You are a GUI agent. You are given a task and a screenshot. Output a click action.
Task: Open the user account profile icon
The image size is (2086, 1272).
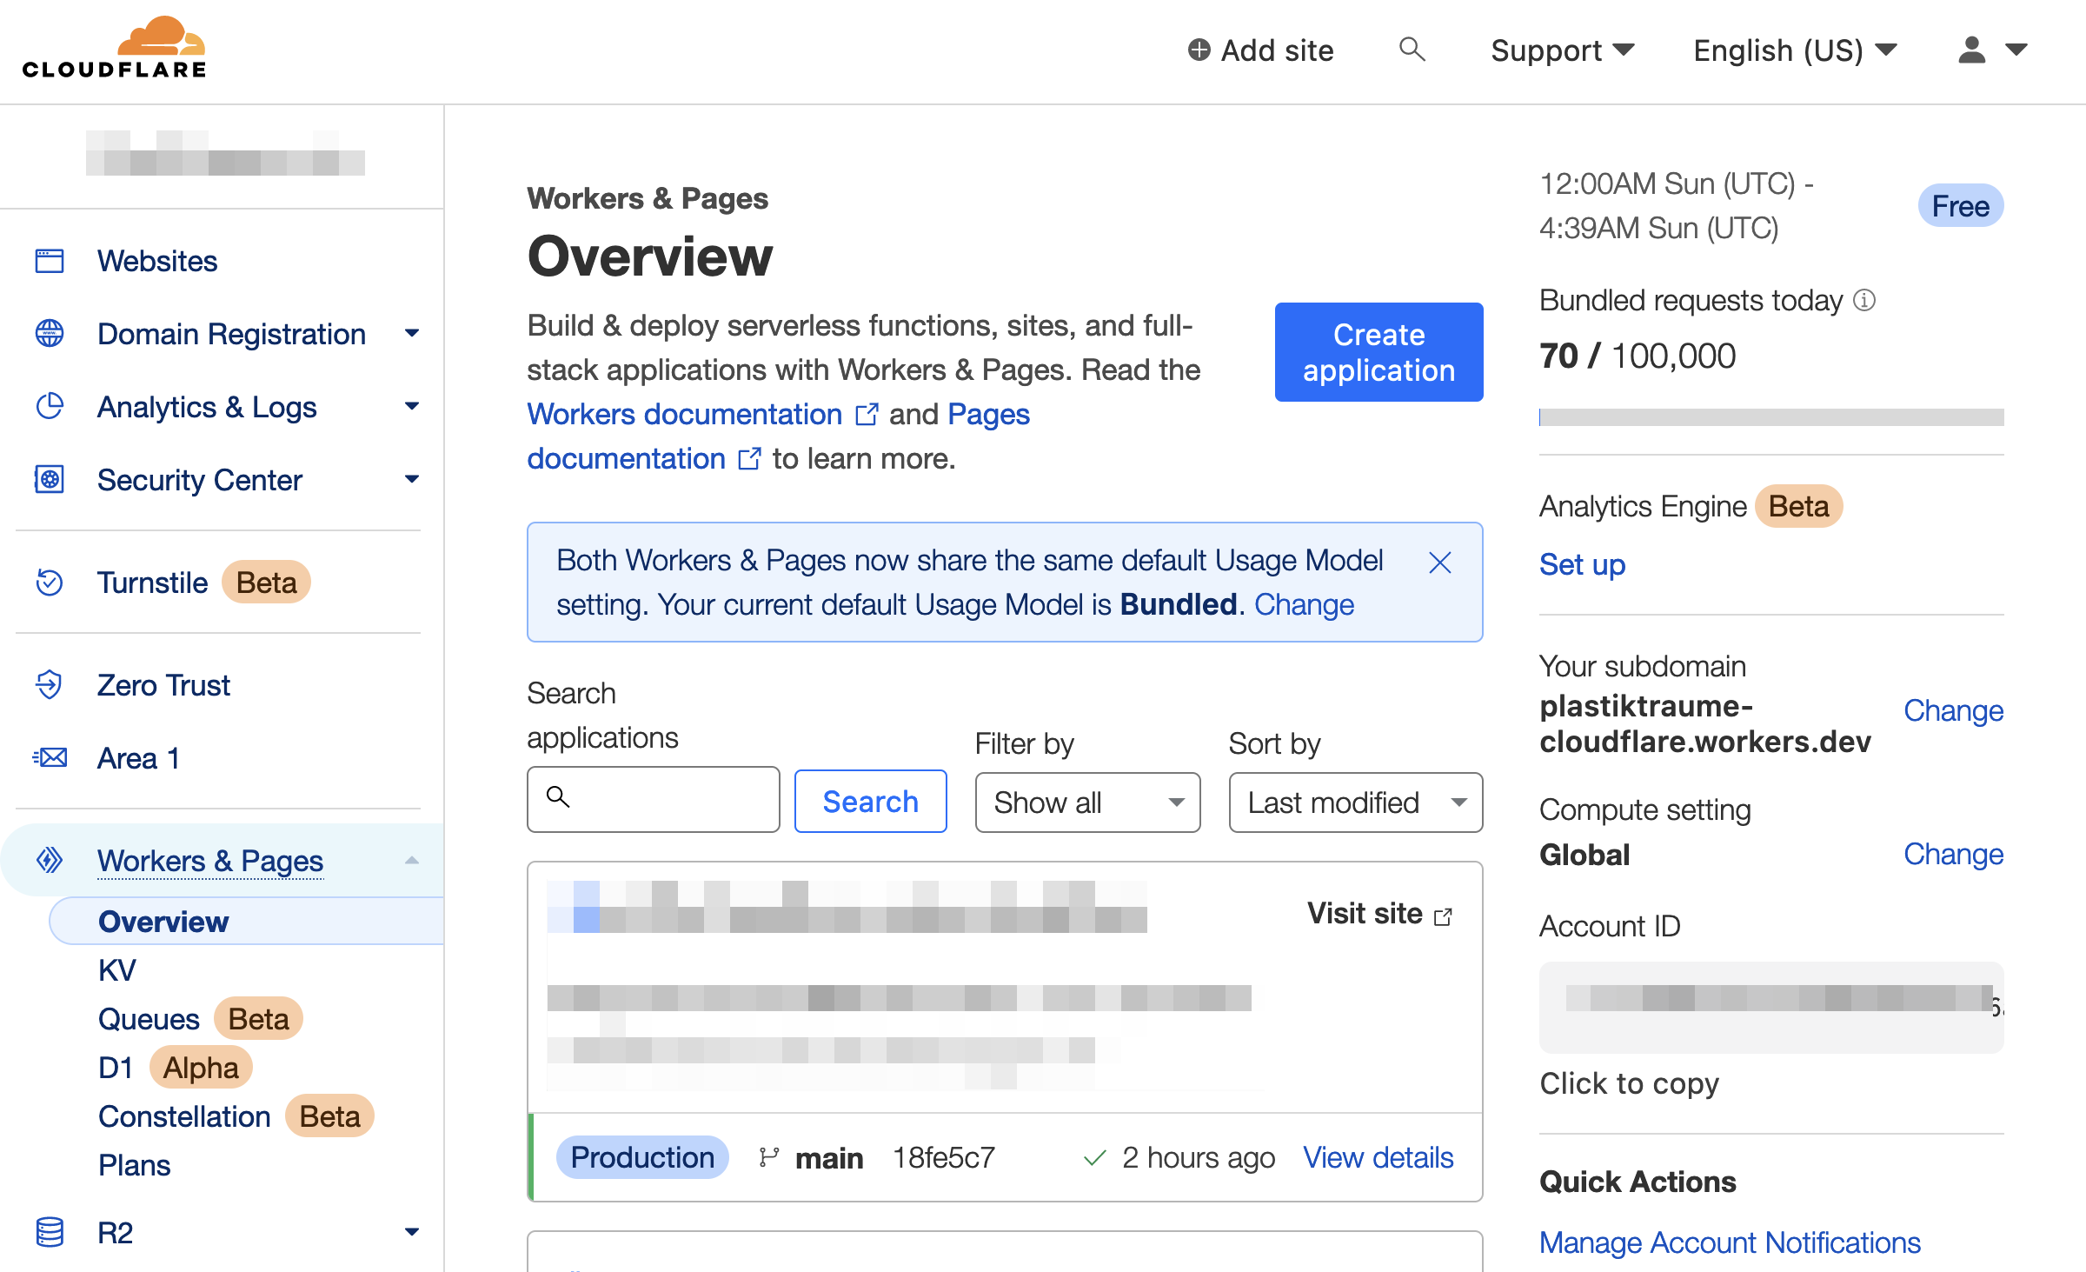(x=1971, y=50)
